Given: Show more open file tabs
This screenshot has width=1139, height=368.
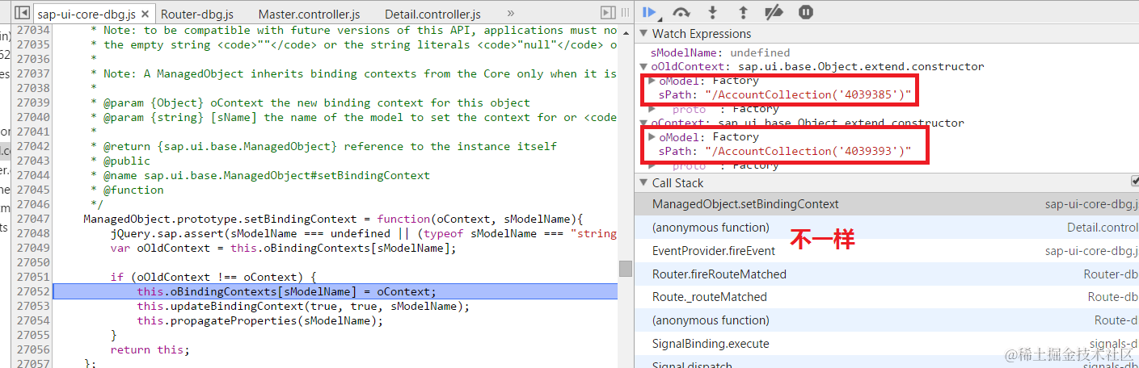Looking at the screenshot, I should pyautogui.click(x=510, y=14).
